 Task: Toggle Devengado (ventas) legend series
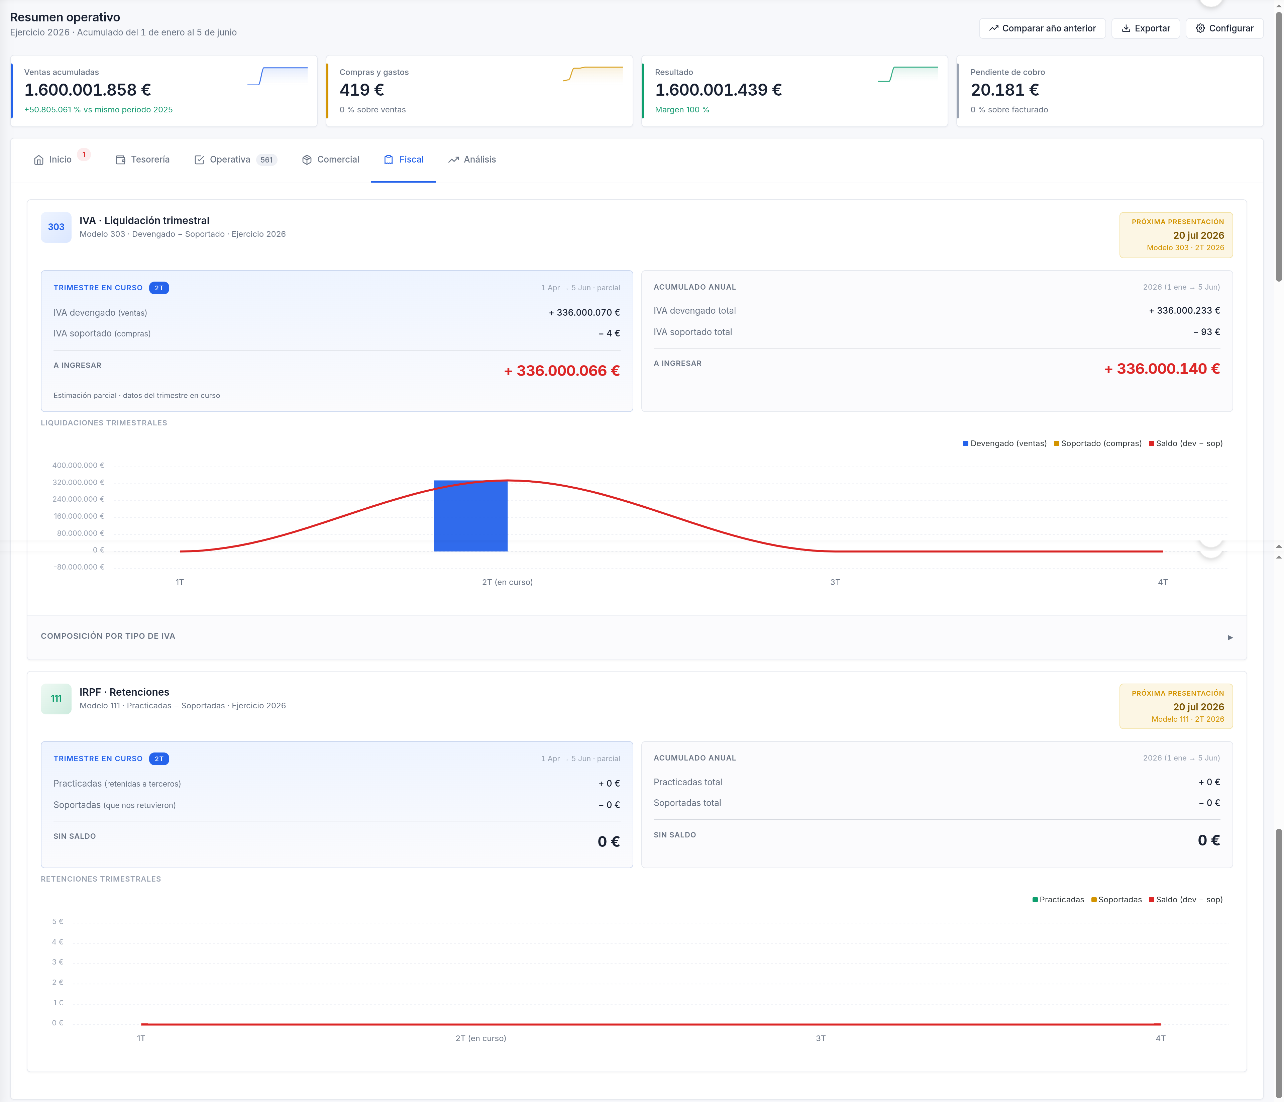(1004, 444)
